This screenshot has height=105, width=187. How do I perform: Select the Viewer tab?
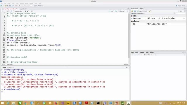[152, 52]
